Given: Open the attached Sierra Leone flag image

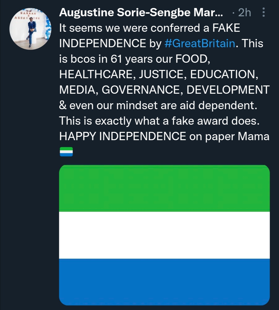Looking at the screenshot, I should coord(164,235).
